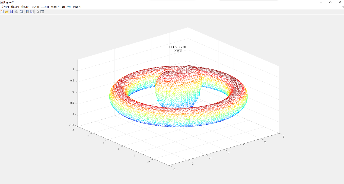Click the MATLAB logo in the title bar
344x184 pixels.
(2, 2)
